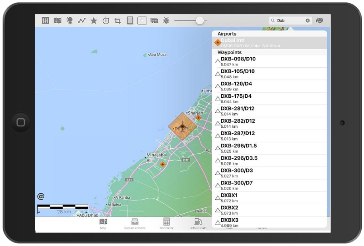Open the color palette theme icon
Image resolution: width=364 pixels, height=246 pixels.
tap(320, 20)
